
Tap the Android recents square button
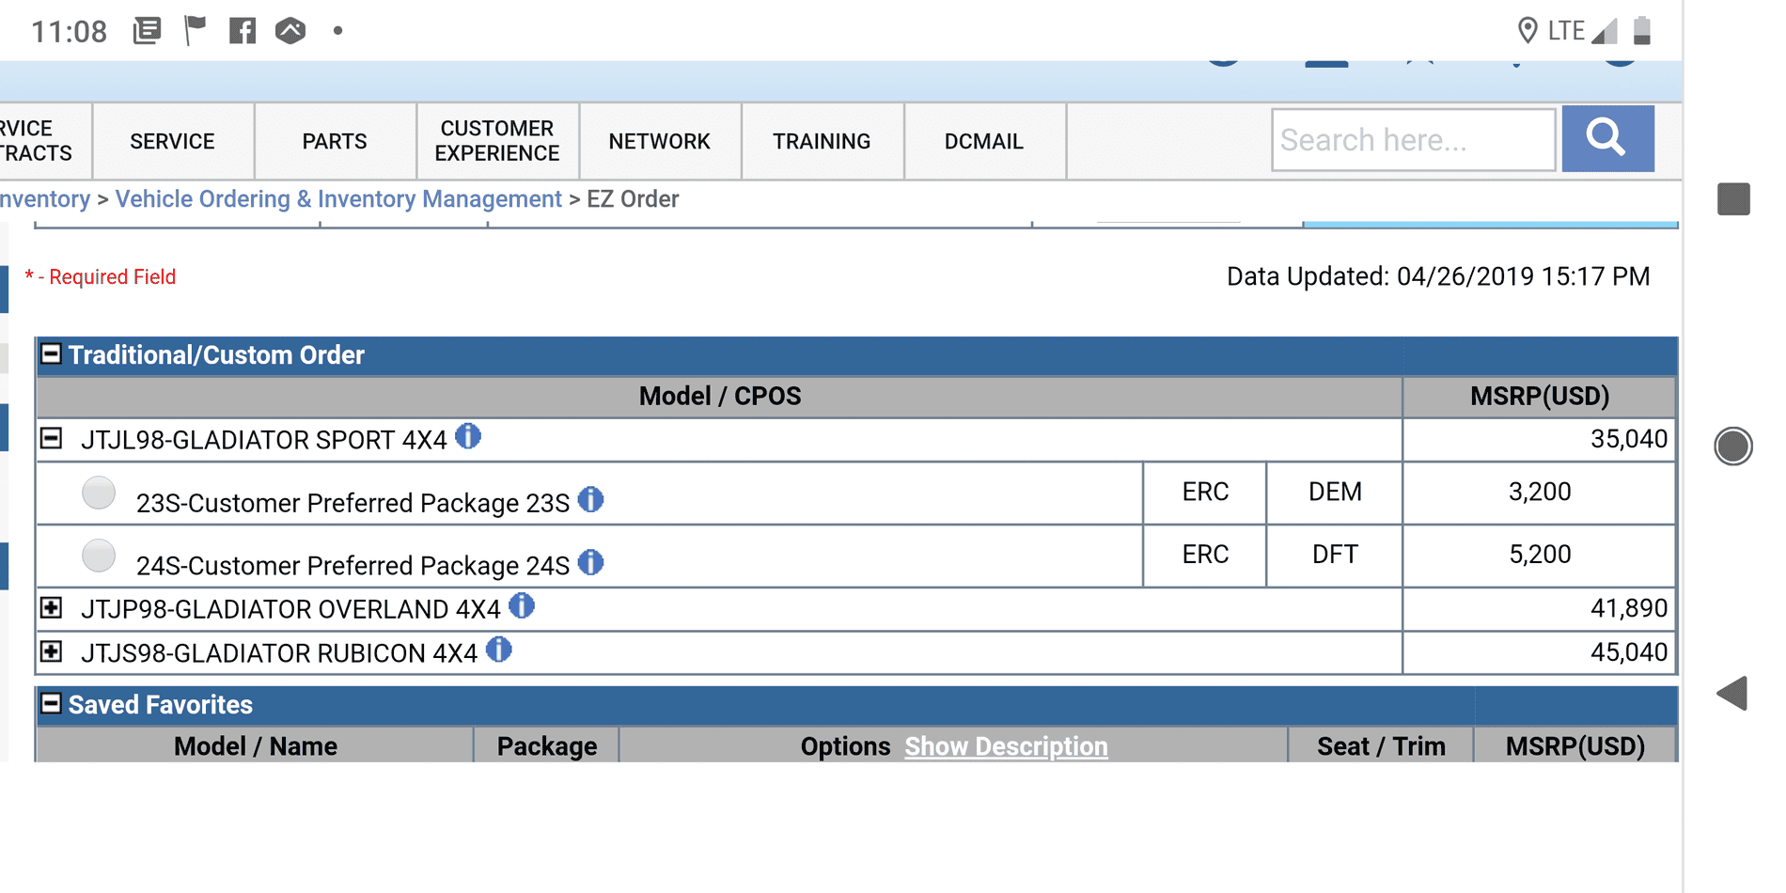click(x=1733, y=199)
